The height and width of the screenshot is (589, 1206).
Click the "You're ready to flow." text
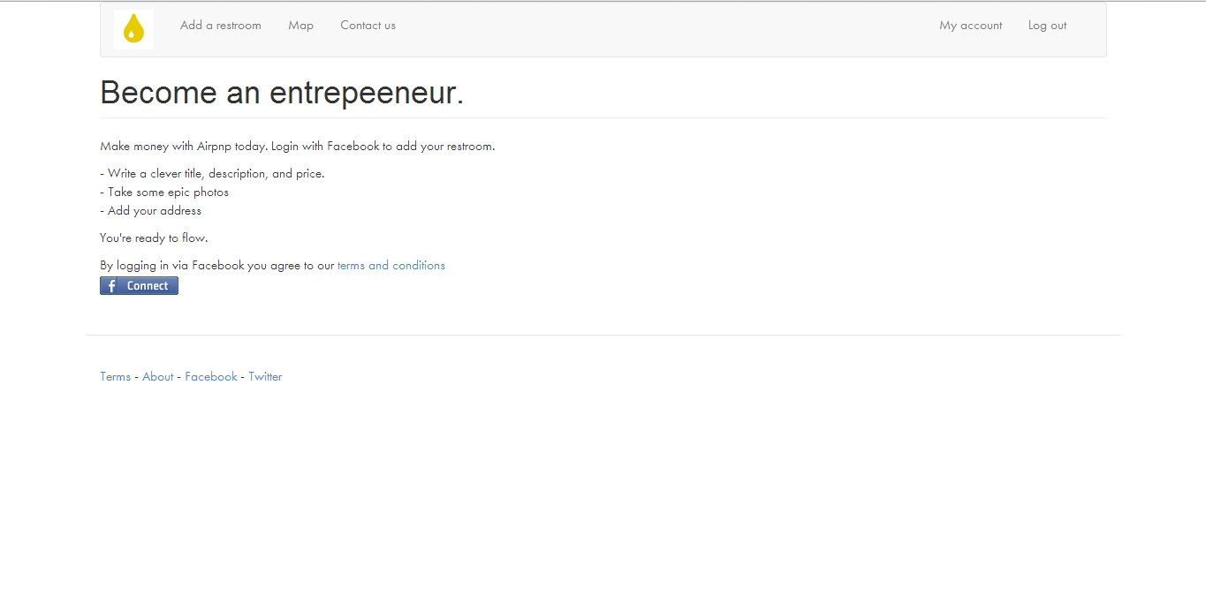point(154,238)
